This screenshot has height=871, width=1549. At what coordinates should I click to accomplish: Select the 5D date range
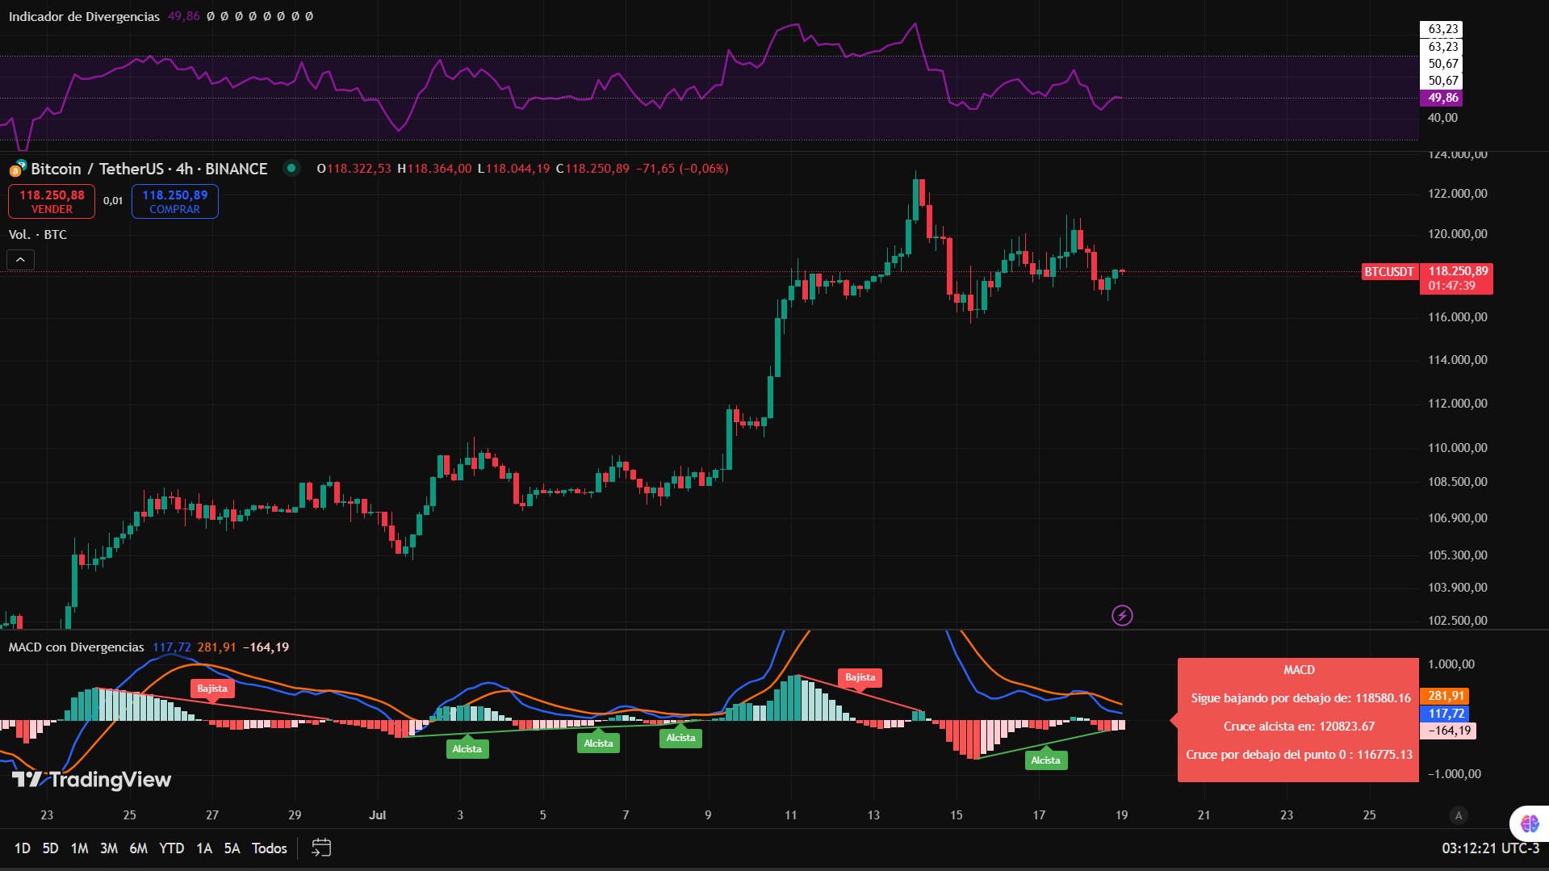click(x=50, y=848)
